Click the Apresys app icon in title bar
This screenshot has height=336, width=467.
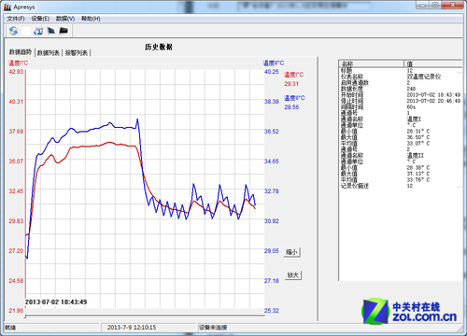(7, 7)
